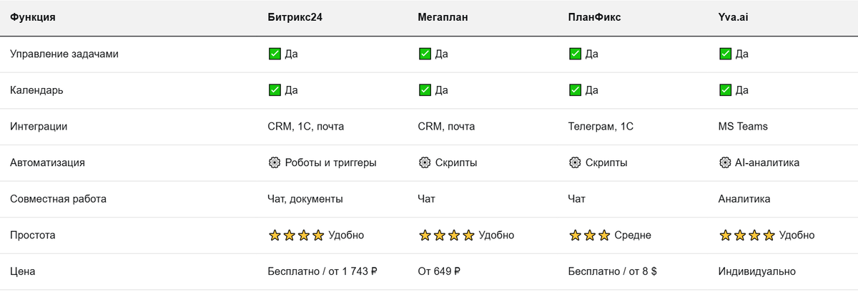Click the Мегаплан column header
Image resolution: width=858 pixels, height=292 pixels.
(443, 16)
